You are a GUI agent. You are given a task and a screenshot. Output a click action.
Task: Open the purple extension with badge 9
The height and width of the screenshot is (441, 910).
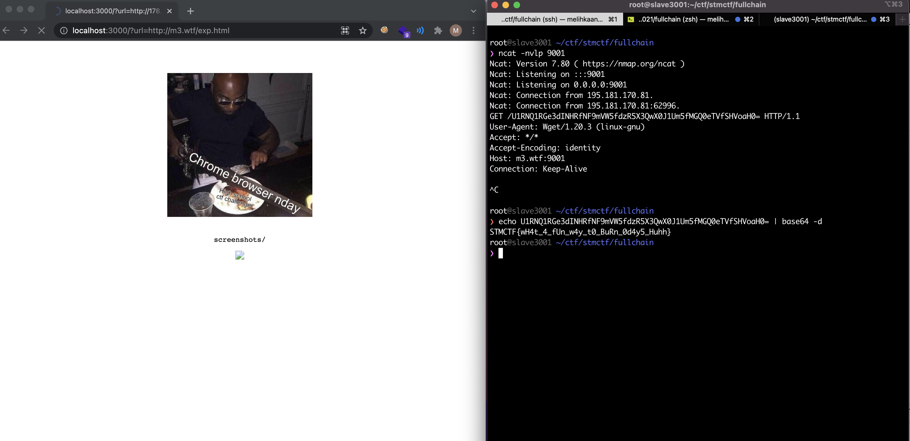pyautogui.click(x=403, y=31)
